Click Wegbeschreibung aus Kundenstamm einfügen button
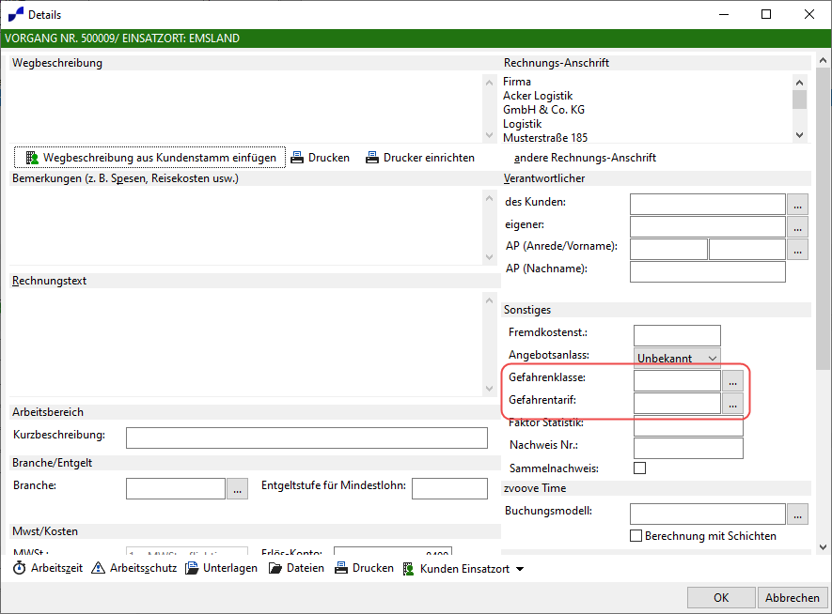832x614 pixels. (x=149, y=158)
